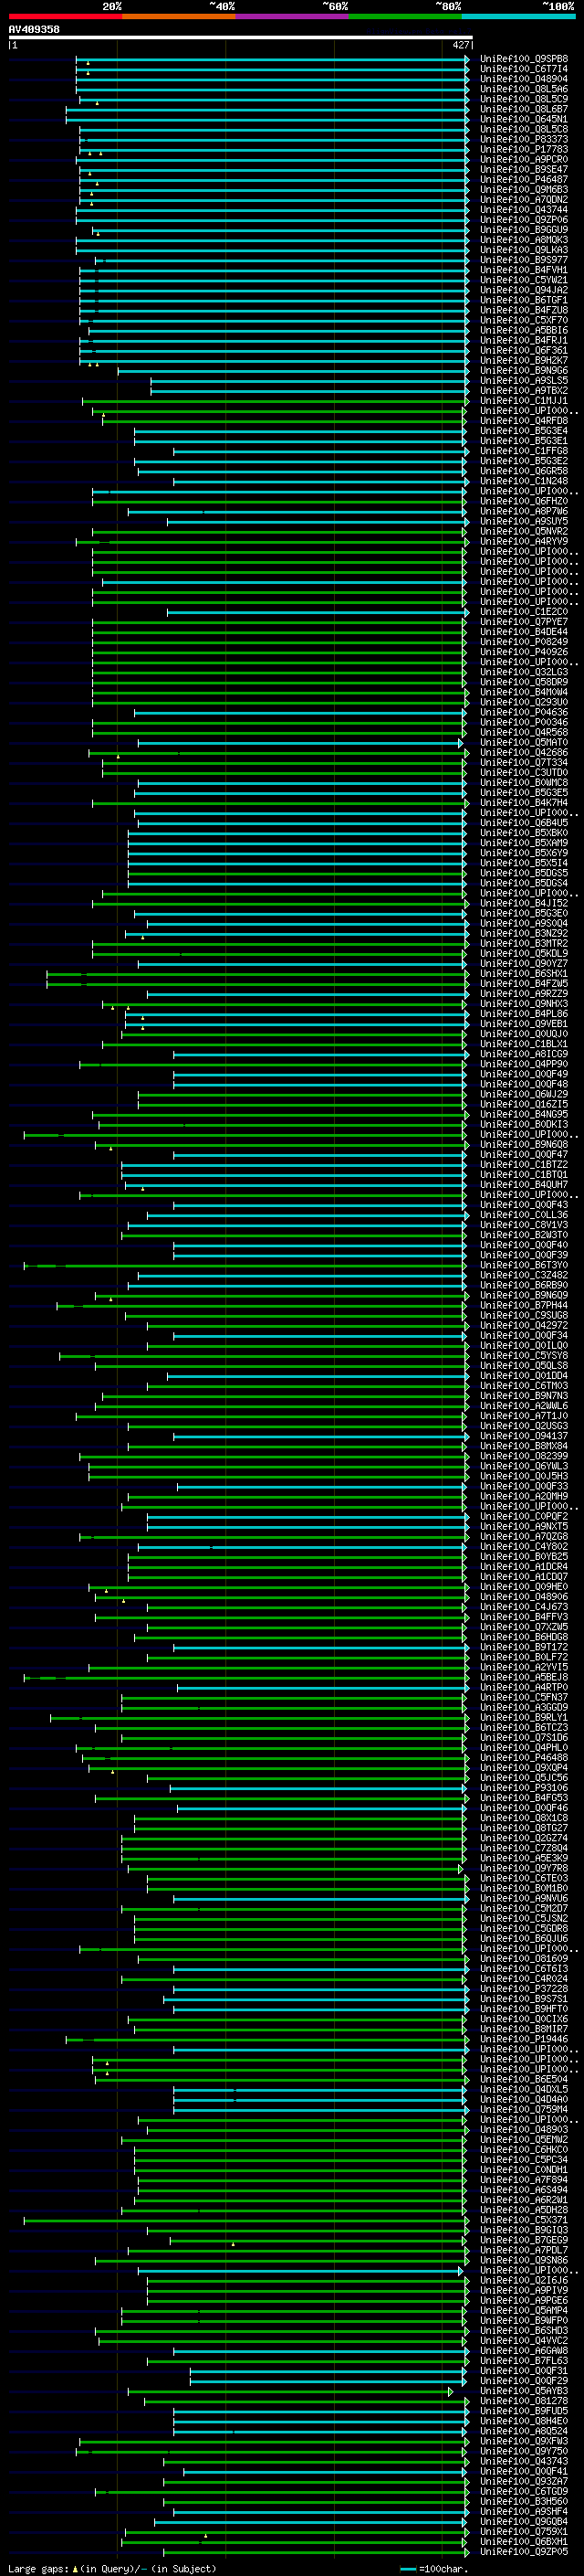The height and width of the screenshot is (2576, 584).
Task: Select the AV409358 query label
Action: [x=34, y=29]
